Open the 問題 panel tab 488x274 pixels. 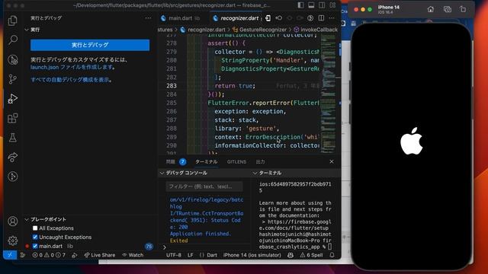point(171,161)
